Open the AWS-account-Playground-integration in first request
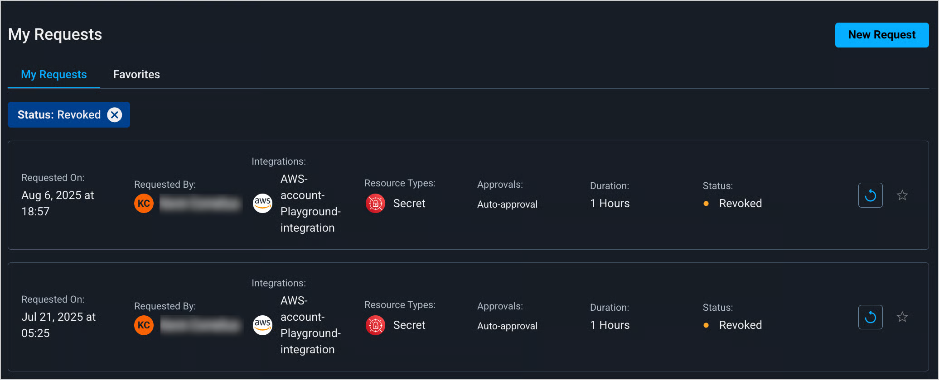 (310, 204)
